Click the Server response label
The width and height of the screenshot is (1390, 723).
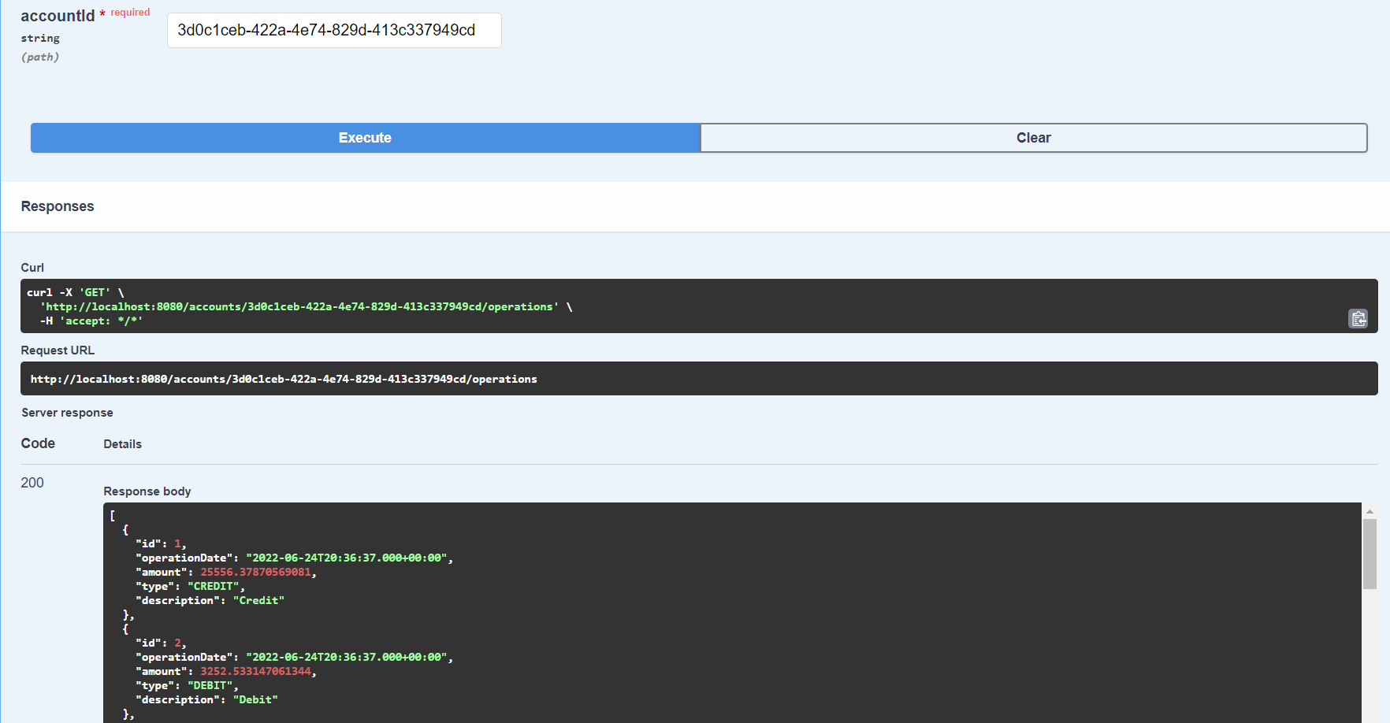(67, 412)
